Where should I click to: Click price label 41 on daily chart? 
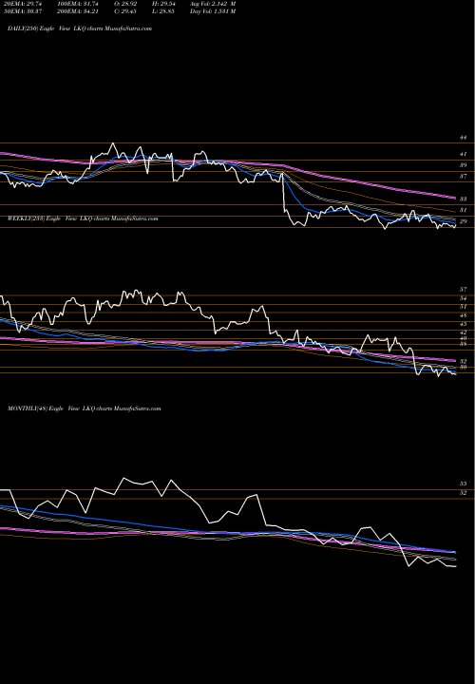[x=464, y=154]
